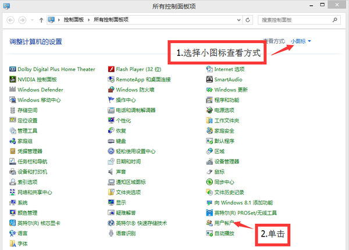Open the 系统 link

23,202
